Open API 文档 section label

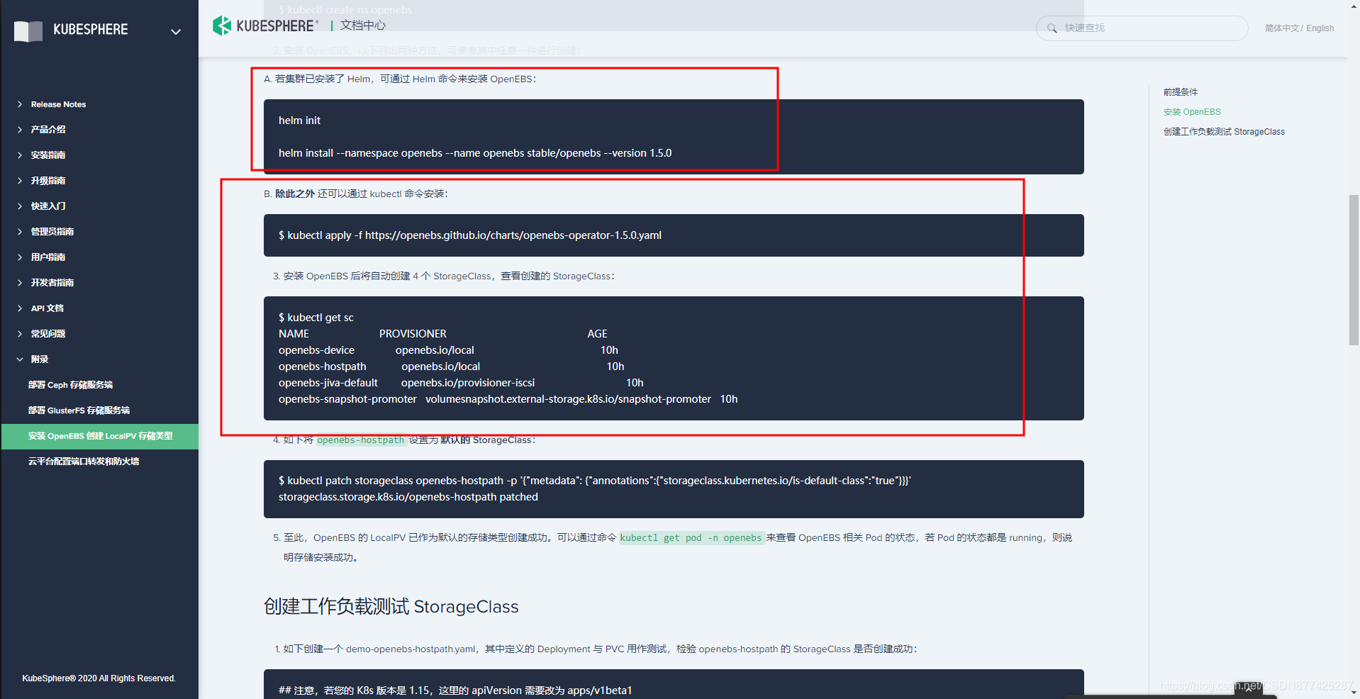tap(48, 308)
